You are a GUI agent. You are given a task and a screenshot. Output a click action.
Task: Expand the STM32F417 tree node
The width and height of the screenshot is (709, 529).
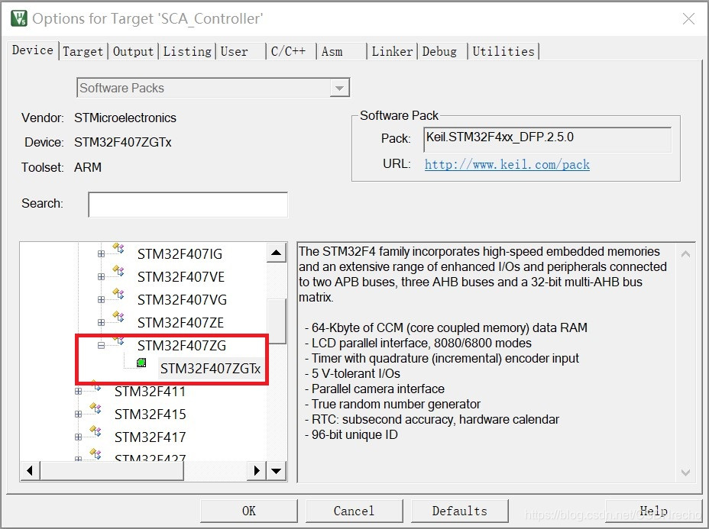click(x=78, y=437)
